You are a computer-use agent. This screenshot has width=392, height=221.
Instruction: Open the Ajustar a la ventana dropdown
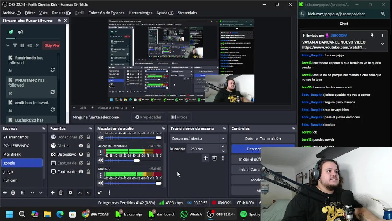(x=133, y=107)
